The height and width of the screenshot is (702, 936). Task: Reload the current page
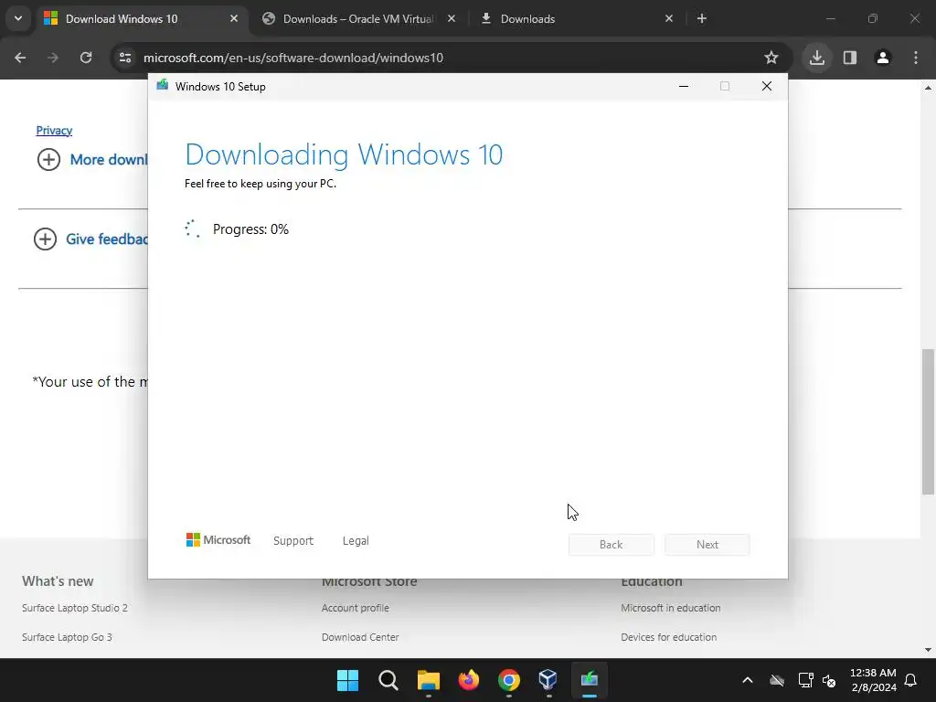[x=86, y=58]
